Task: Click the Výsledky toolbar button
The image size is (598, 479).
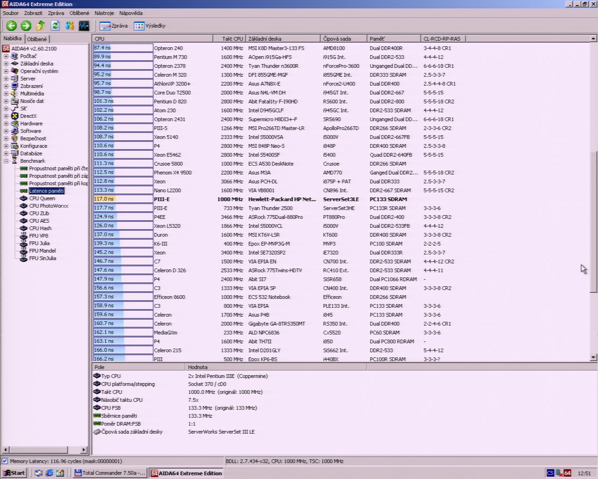Action: point(149,26)
